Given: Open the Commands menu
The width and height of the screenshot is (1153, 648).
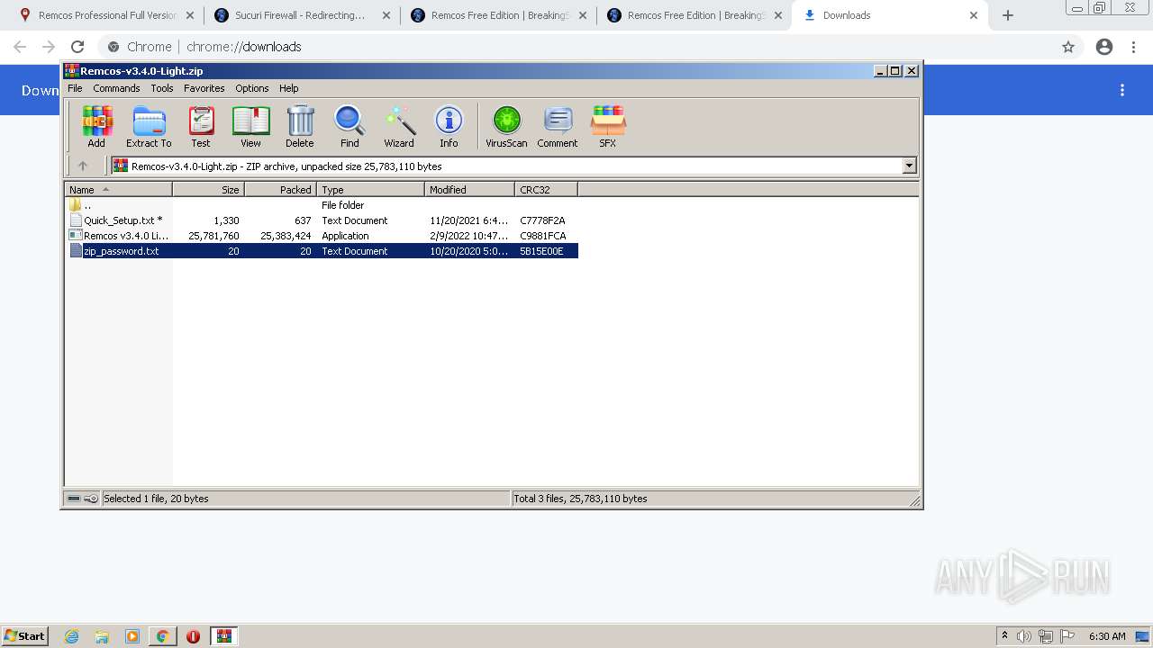Looking at the screenshot, I should (x=116, y=88).
